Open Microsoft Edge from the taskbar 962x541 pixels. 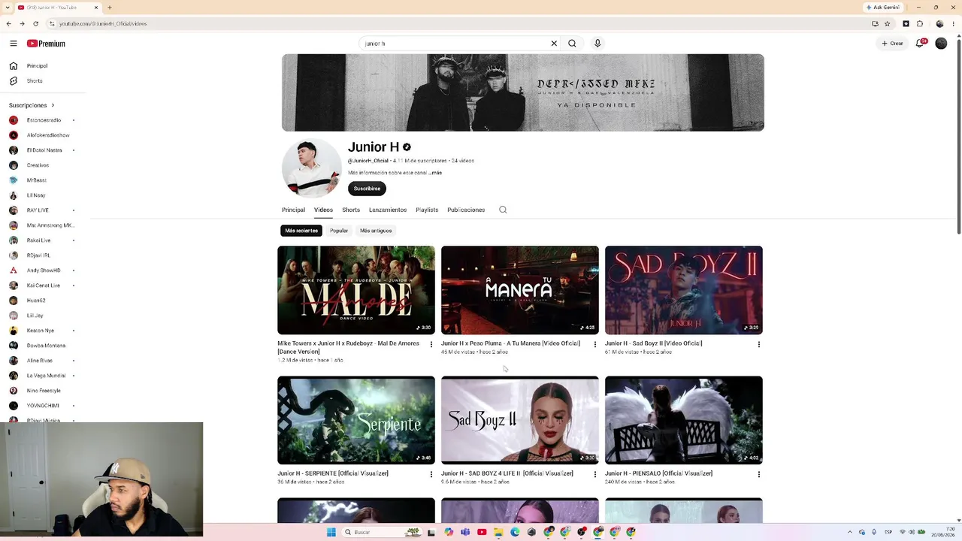515,532
